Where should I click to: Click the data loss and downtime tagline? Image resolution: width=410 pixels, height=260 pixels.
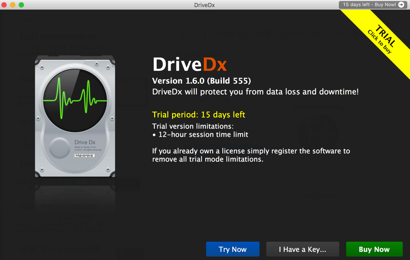tap(255, 92)
